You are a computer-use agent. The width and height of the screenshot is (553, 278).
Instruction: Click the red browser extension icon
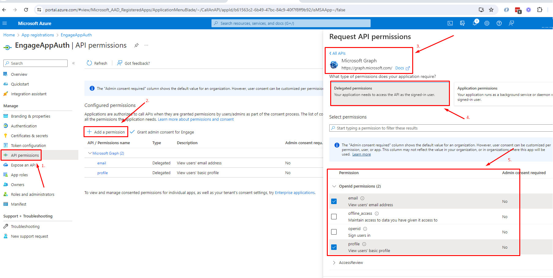(x=518, y=10)
